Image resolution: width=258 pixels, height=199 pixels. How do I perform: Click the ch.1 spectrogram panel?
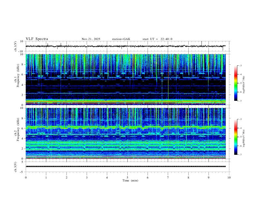point(125,79)
